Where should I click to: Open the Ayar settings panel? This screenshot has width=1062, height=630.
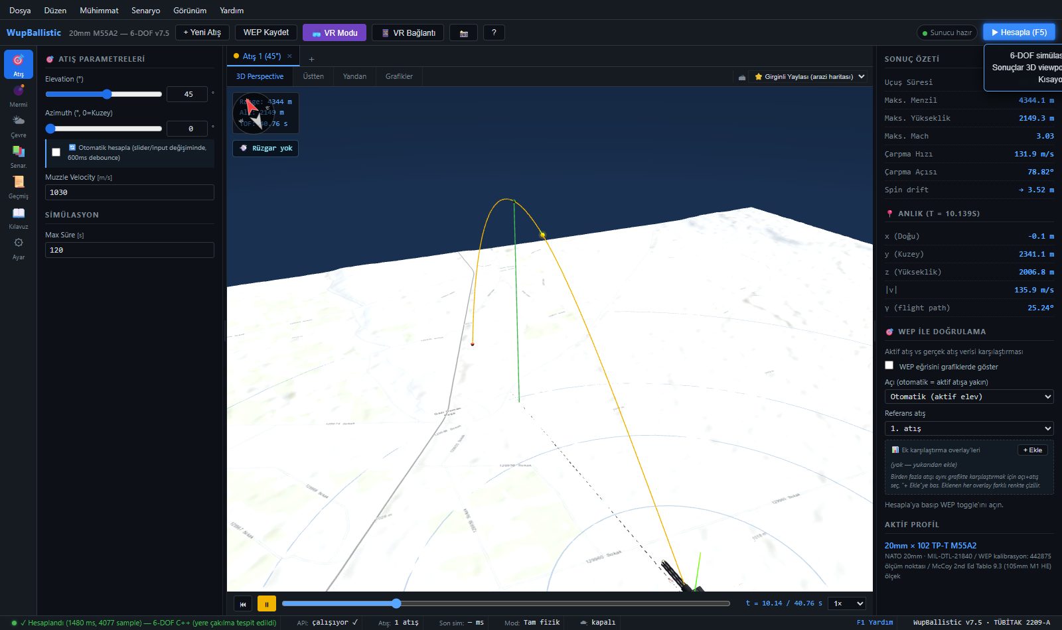coord(19,247)
